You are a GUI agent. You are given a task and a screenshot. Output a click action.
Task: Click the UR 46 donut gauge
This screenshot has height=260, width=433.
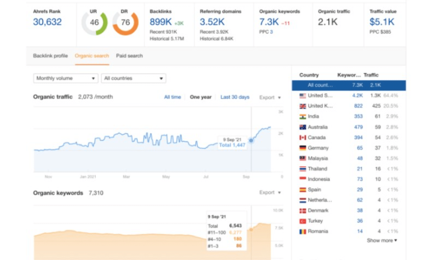tap(94, 23)
